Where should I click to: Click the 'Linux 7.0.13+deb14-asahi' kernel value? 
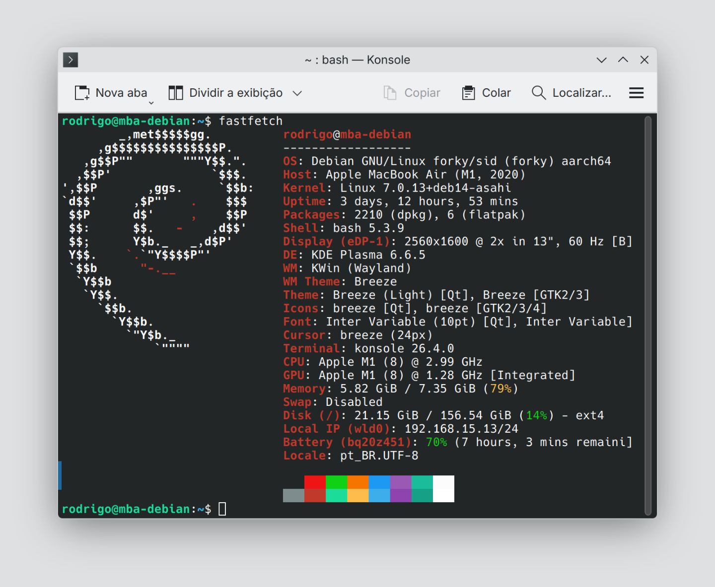[426, 188]
